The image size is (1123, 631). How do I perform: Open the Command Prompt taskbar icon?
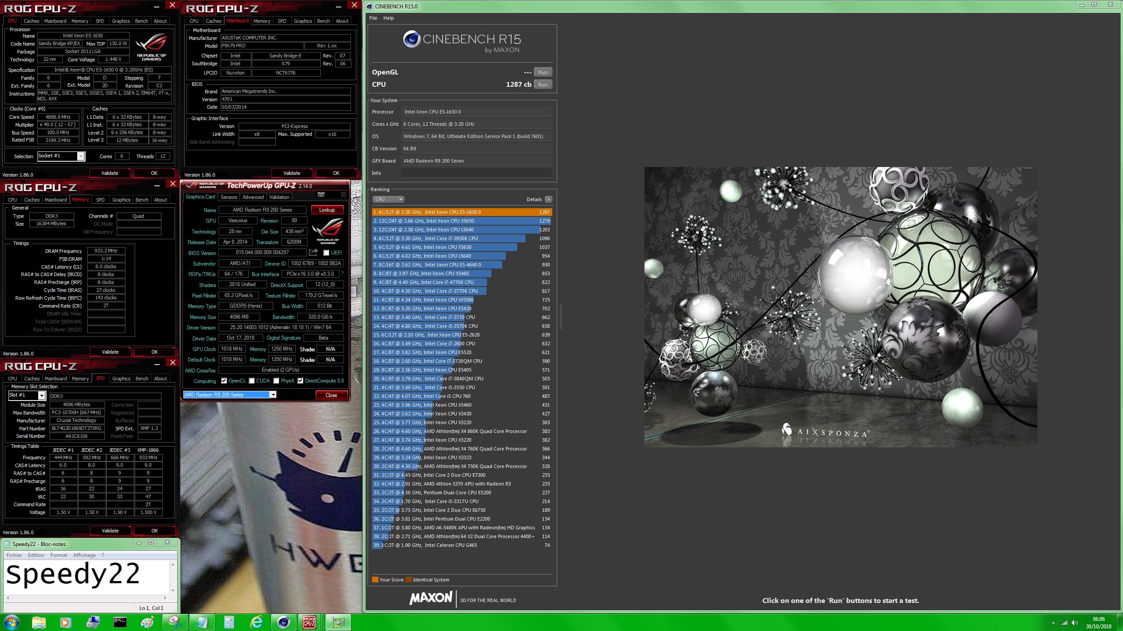pyautogui.click(x=120, y=622)
